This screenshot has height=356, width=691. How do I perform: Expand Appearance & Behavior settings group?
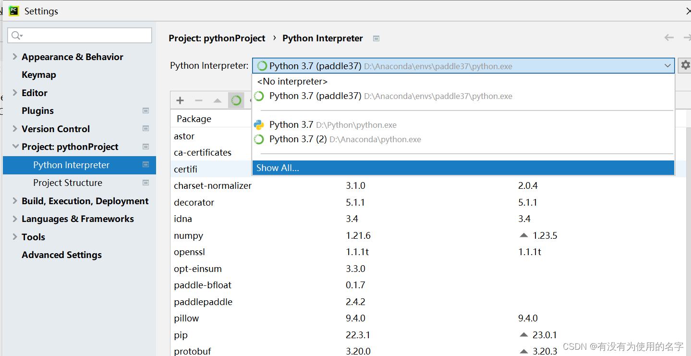click(15, 57)
